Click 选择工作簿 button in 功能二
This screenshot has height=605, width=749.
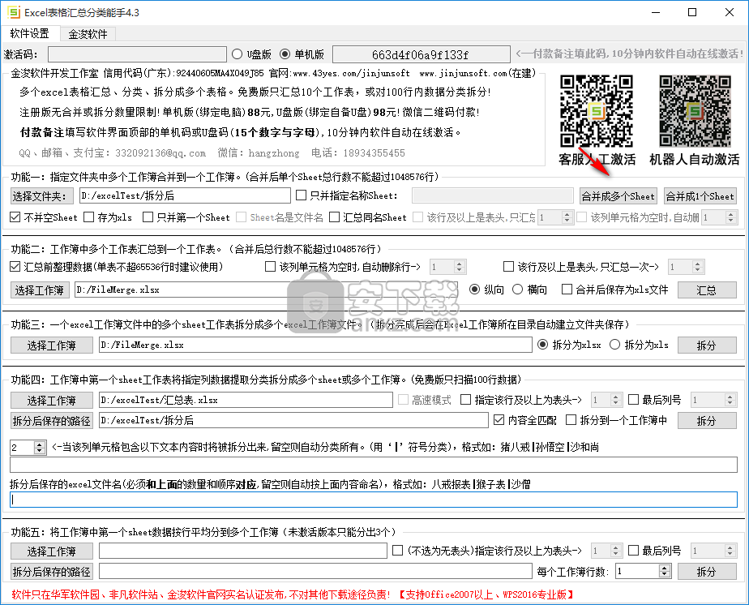point(40,290)
